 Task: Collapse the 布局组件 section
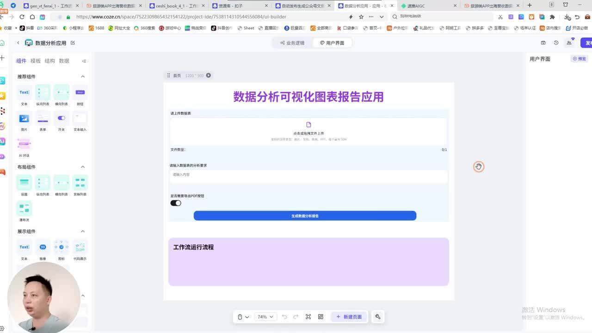pos(82,167)
